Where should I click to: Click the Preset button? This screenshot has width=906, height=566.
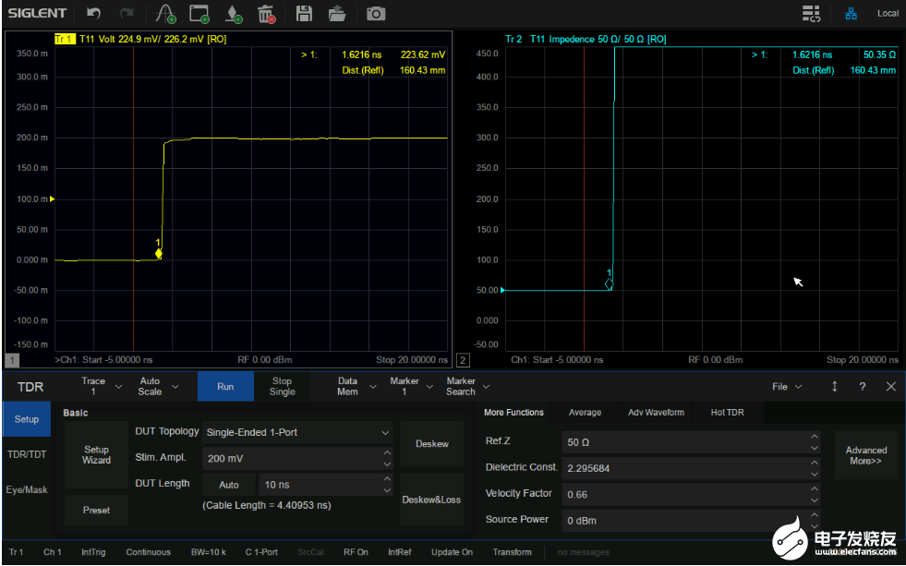coord(96,510)
